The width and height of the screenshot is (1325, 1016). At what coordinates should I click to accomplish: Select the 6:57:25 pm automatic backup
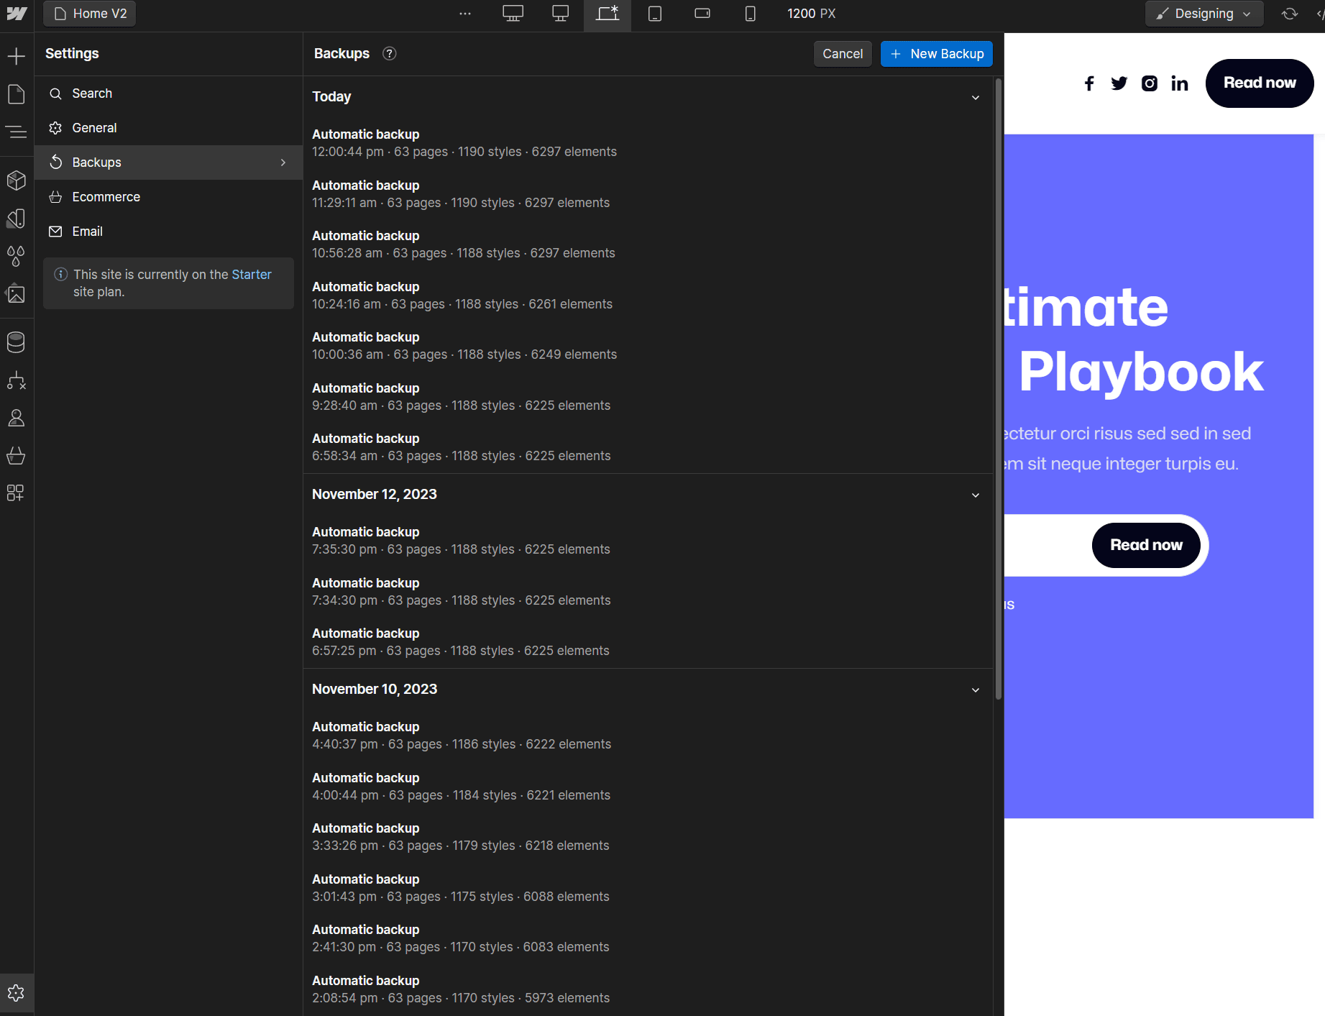[648, 642]
